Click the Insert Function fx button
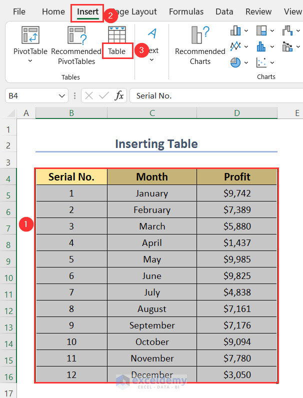Screen dimensions: 303x398 click(x=119, y=95)
